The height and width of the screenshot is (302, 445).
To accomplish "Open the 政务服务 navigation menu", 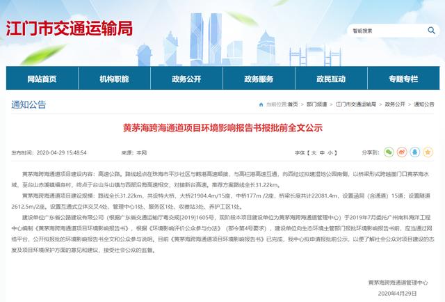I will tap(259, 78).
